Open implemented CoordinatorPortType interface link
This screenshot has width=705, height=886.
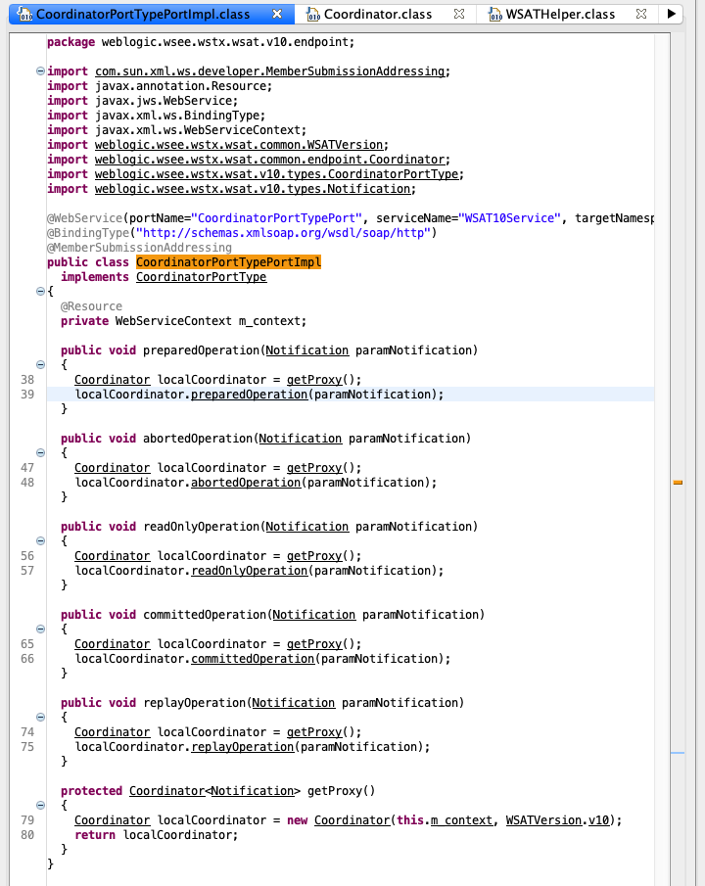[x=202, y=277]
